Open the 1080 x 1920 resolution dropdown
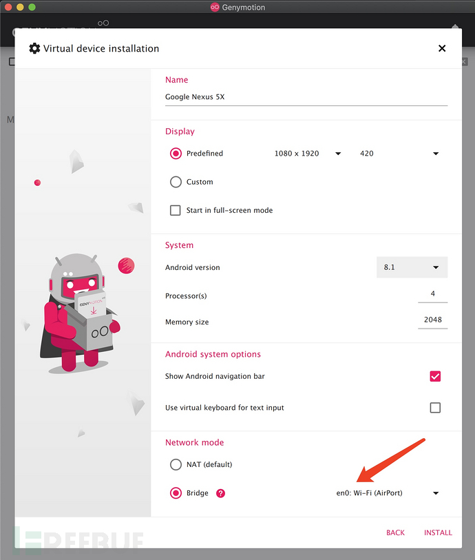Viewport: 475px width, 560px height. (308, 154)
